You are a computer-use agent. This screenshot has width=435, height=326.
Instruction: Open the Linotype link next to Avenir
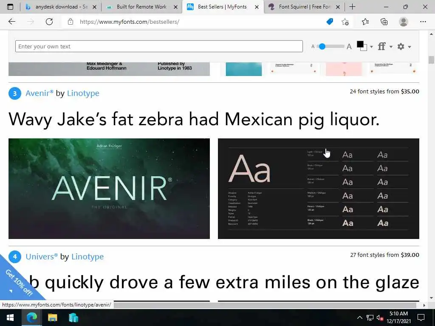click(x=83, y=93)
